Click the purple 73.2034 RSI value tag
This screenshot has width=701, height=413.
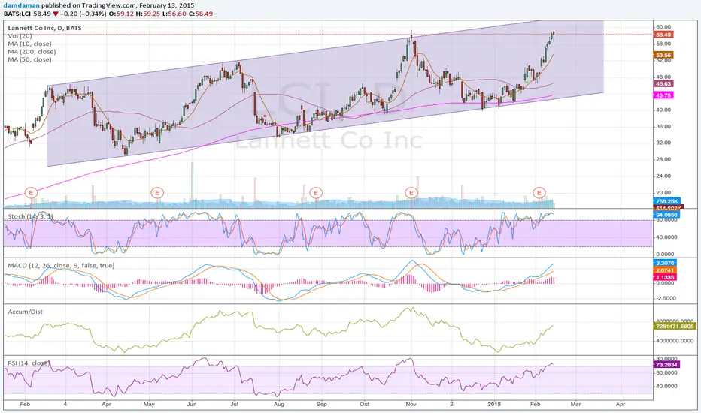[x=666, y=365]
